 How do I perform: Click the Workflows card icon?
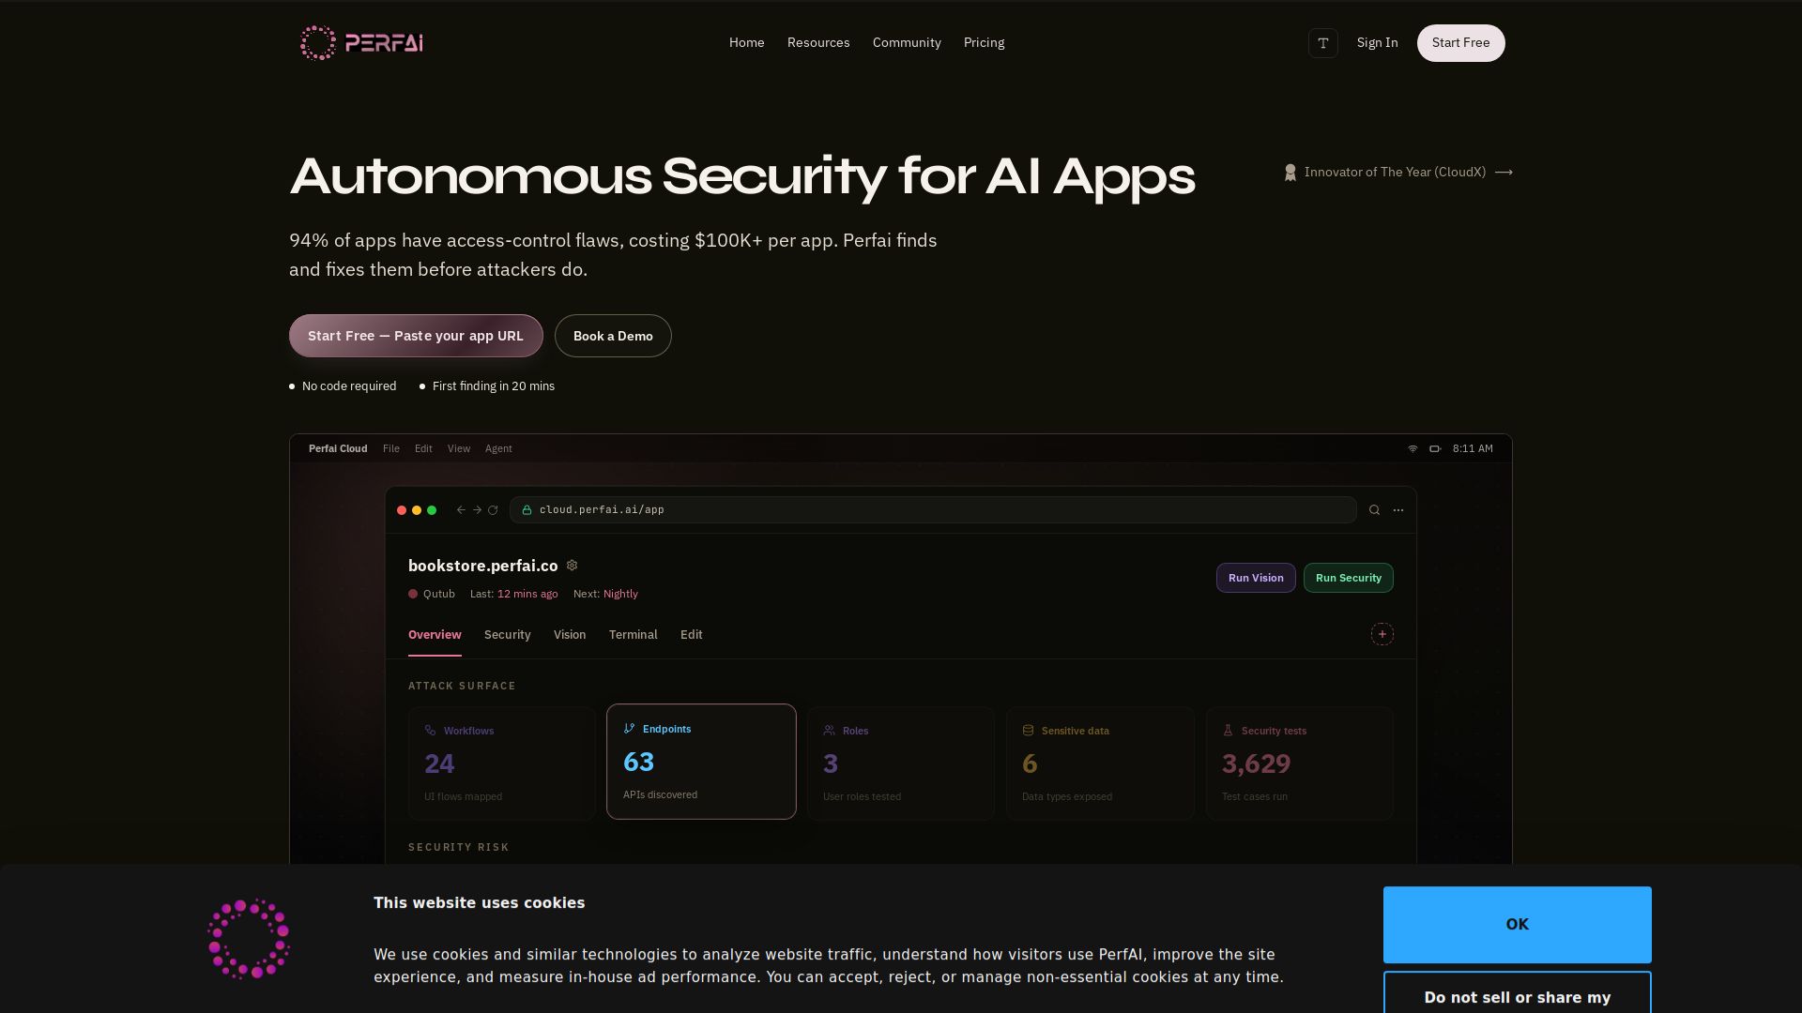coord(430,731)
